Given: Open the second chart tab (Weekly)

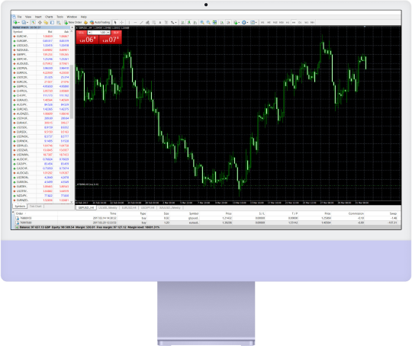Looking at the screenshot, I should click(108, 207).
